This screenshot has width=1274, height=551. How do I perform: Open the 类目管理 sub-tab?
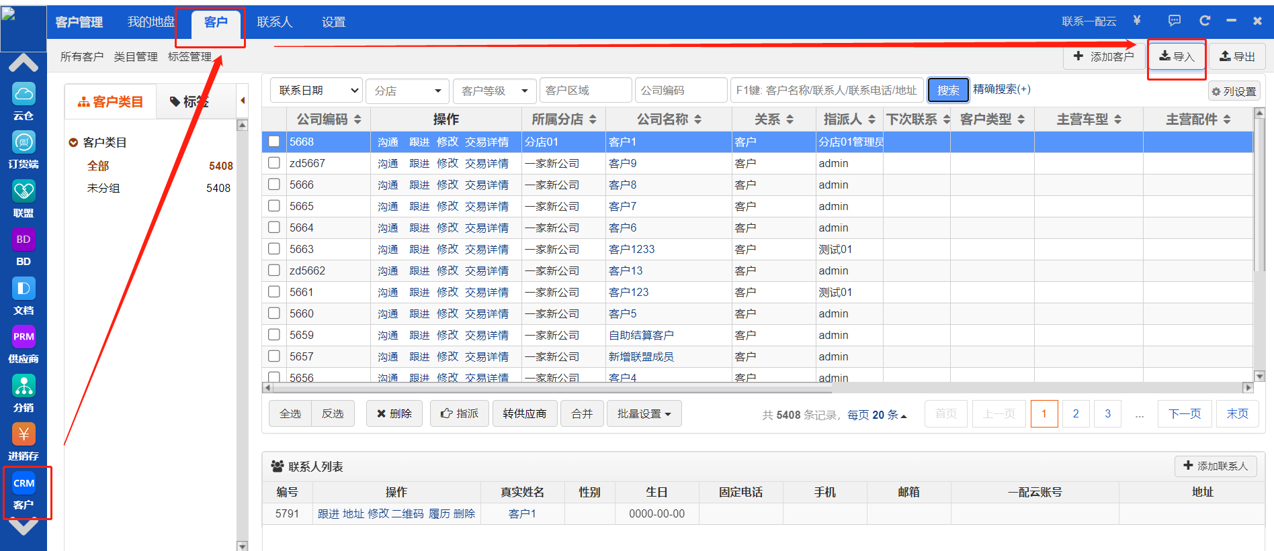(x=136, y=57)
